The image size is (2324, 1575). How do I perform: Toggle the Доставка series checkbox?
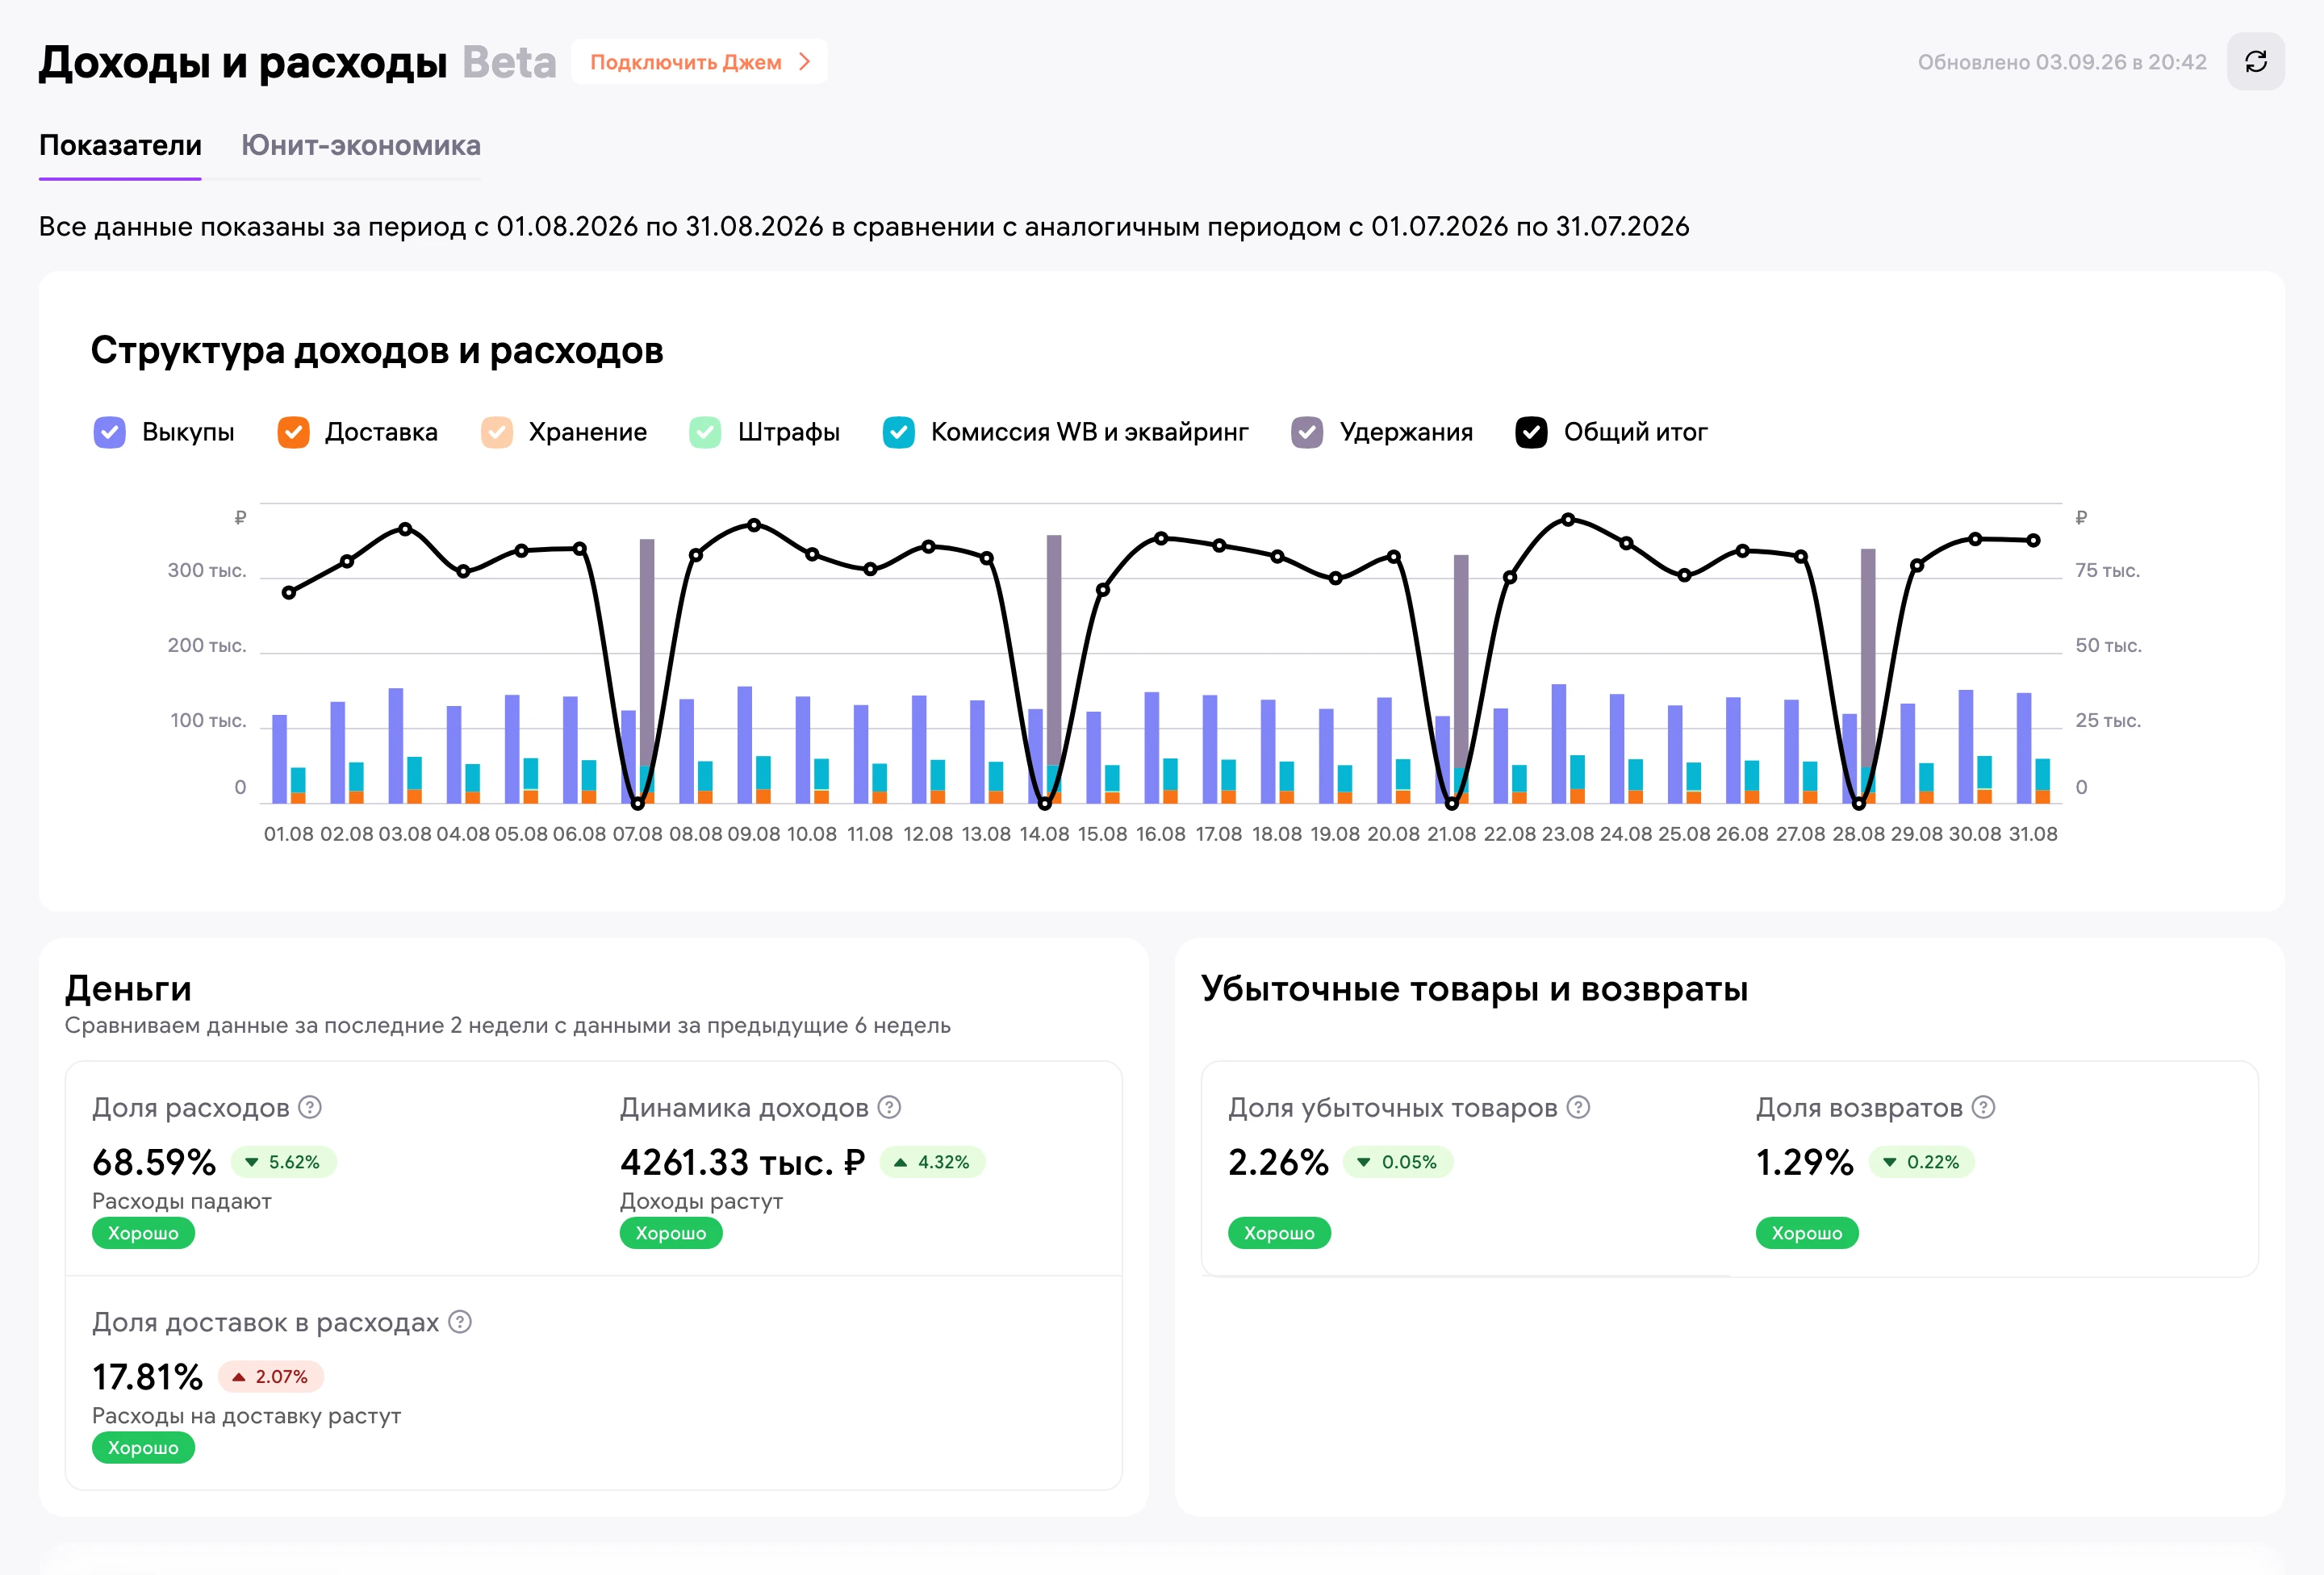[293, 432]
